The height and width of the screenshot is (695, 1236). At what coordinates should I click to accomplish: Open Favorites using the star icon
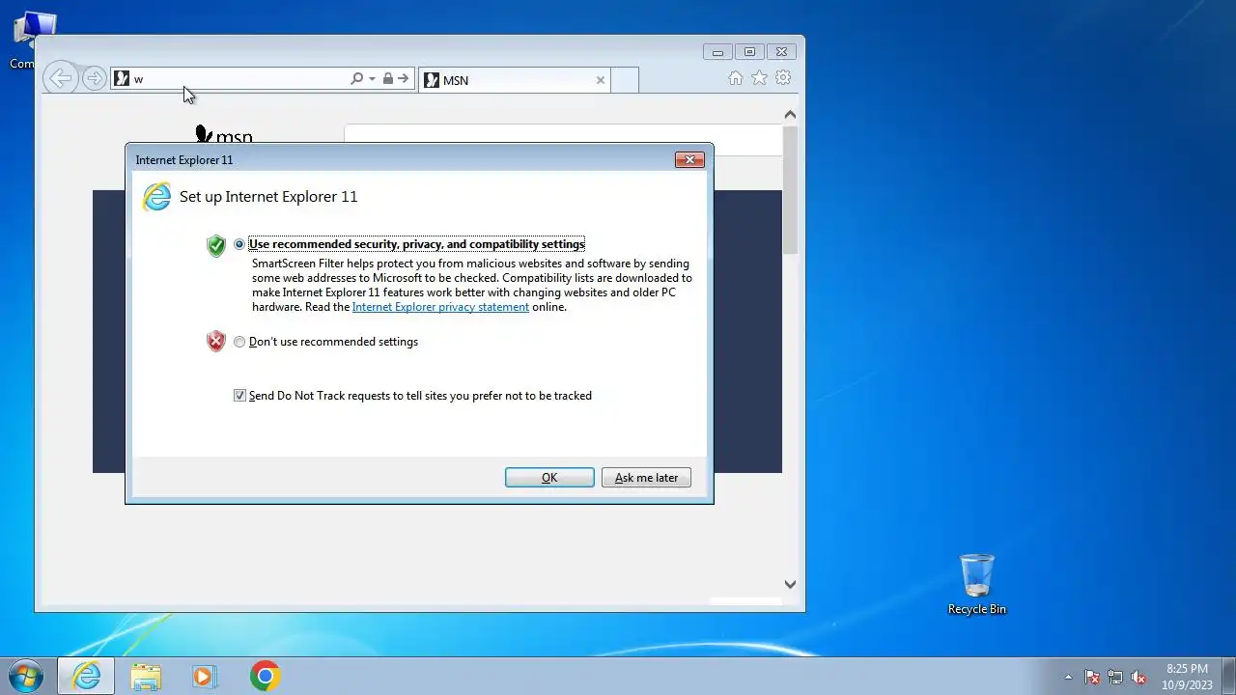(760, 78)
